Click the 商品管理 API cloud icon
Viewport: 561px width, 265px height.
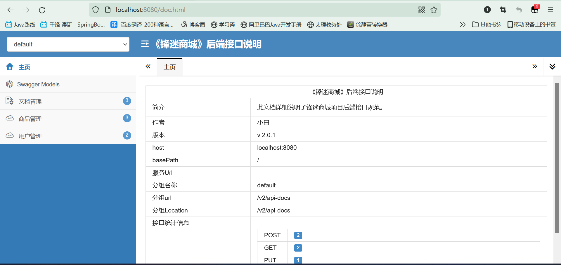pos(10,118)
